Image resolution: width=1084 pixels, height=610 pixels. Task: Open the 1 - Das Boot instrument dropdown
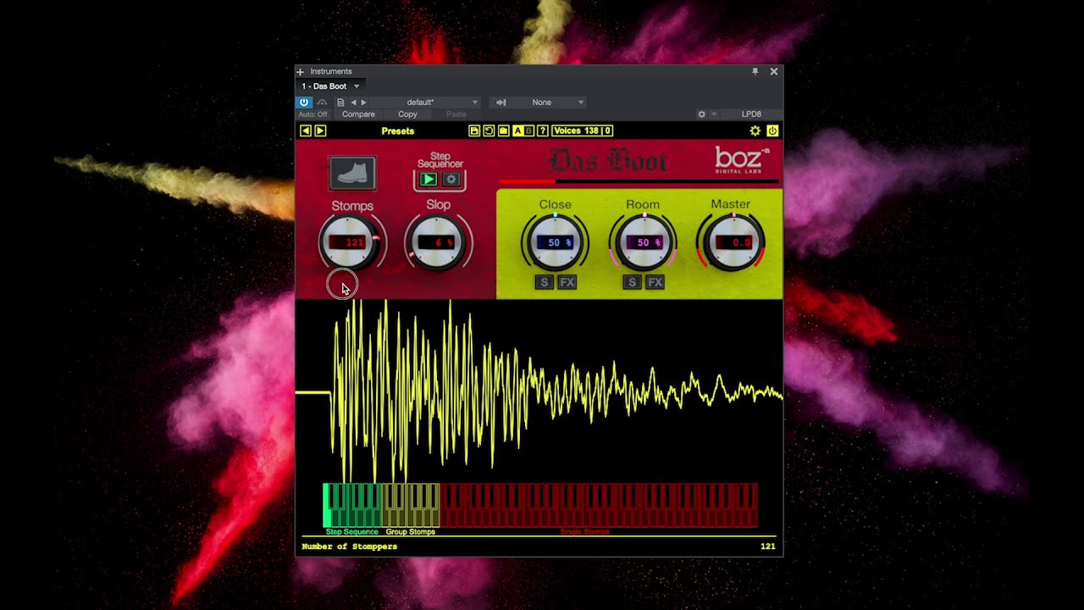pos(357,86)
